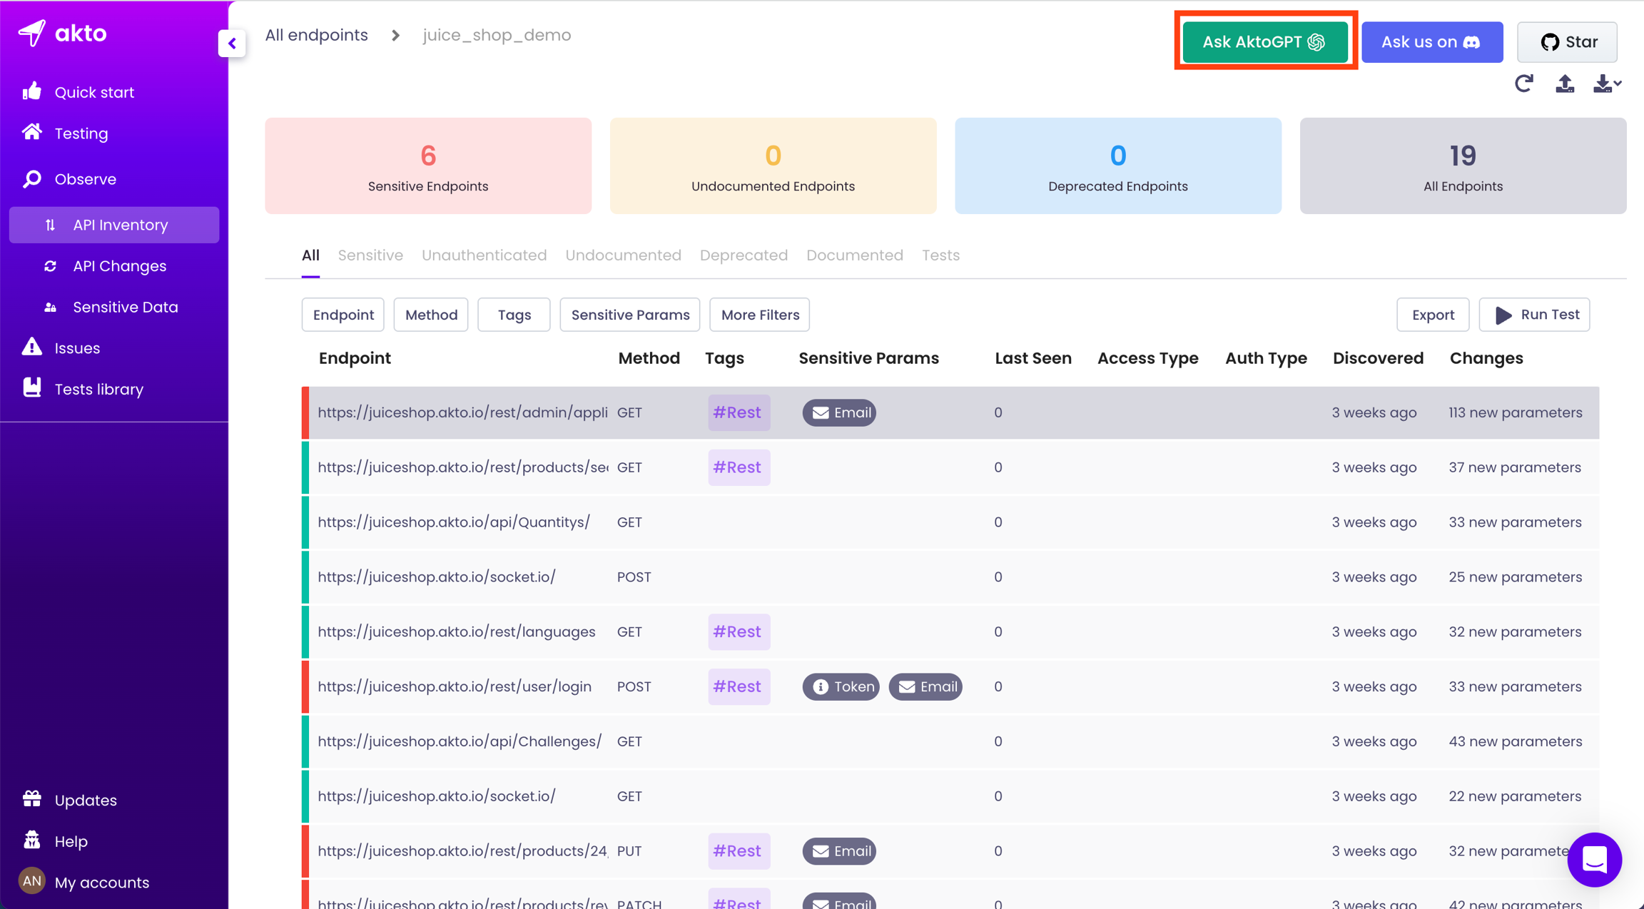
Task: Open the Method filter dropdown
Action: click(431, 315)
